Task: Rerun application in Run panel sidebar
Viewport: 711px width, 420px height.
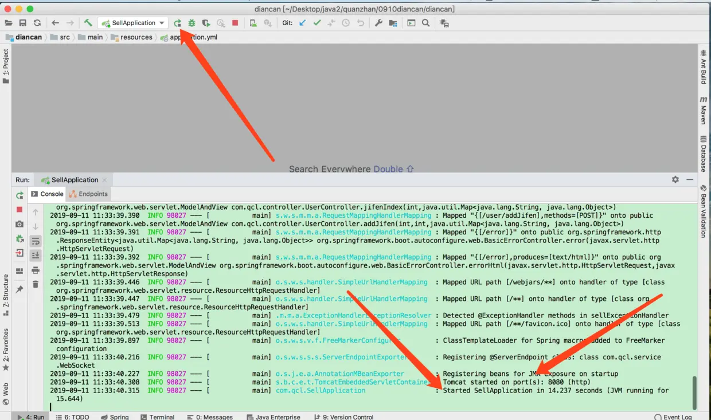Action: coord(19,195)
